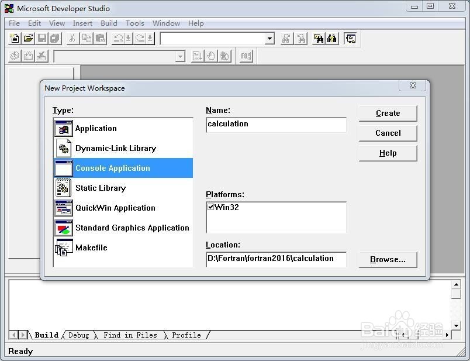Close the New Project Workspace dialog
Screen dimensions: 470x361
pos(413,85)
